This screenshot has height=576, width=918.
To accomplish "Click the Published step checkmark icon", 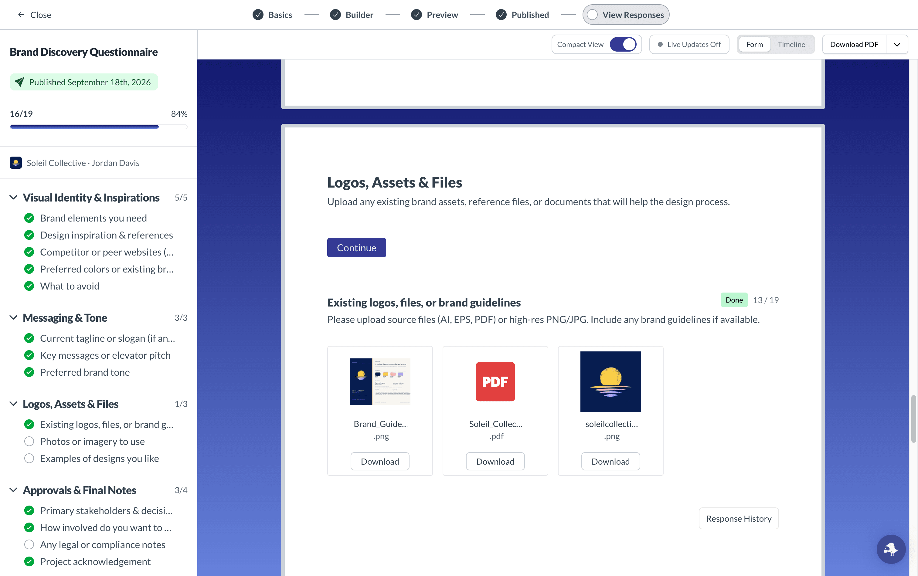I will (501, 15).
